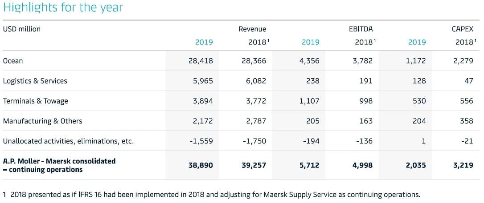Select consolidated 2019 EBITDA value 5,712

pos(309,166)
